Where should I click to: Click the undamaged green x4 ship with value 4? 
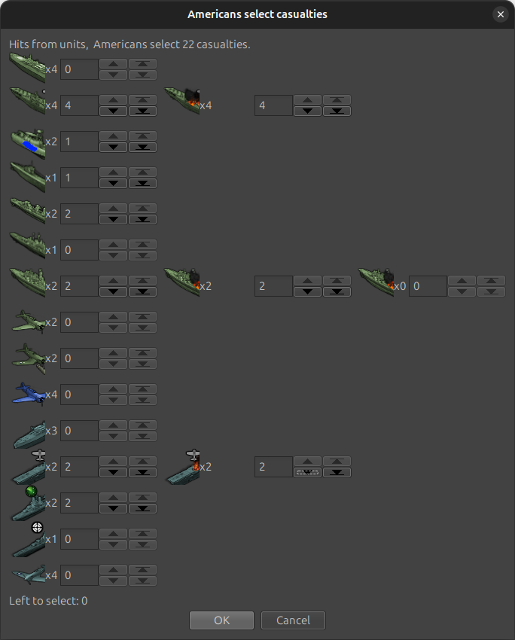point(27,101)
